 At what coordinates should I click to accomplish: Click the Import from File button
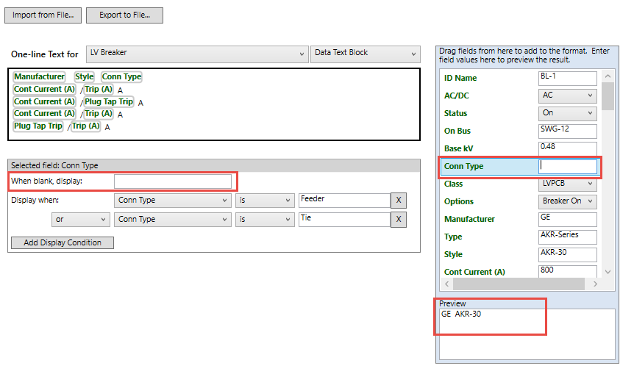tap(43, 15)
